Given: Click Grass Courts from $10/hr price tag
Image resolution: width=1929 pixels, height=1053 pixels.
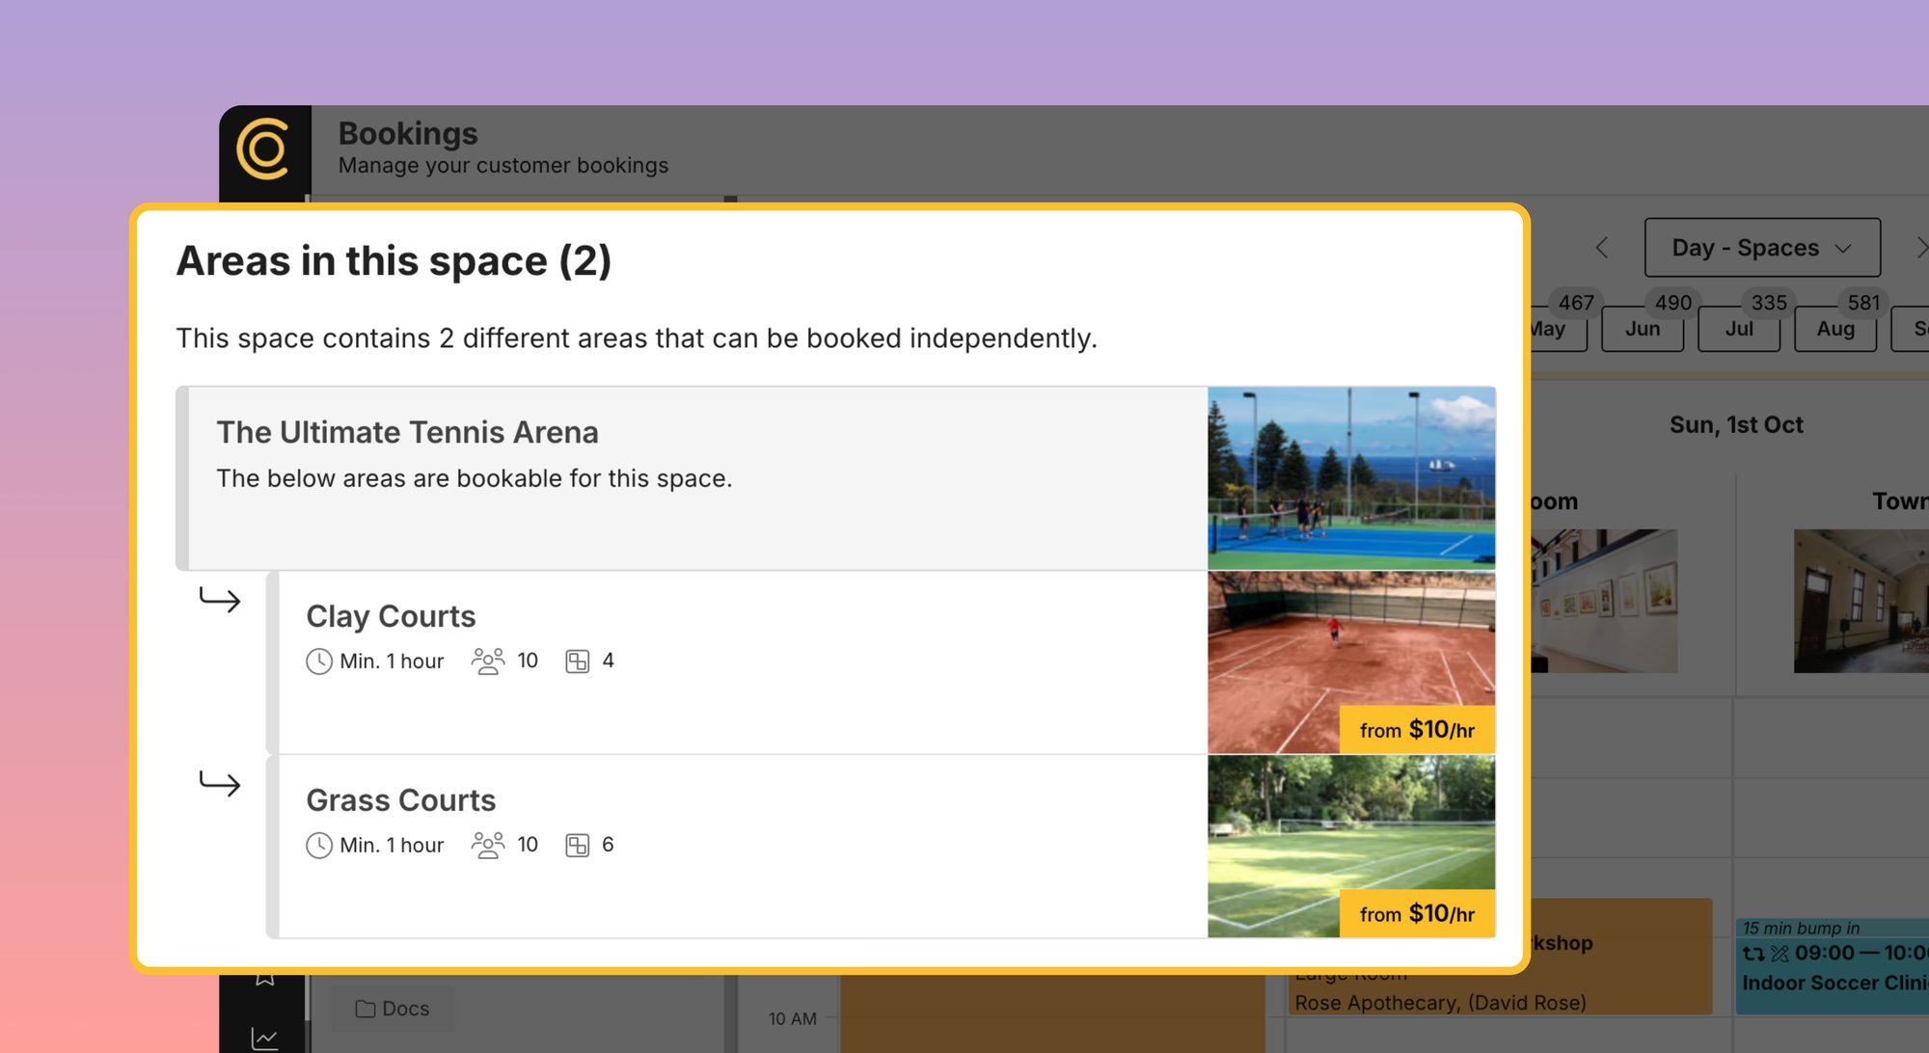Looking at the screenshot, I should pyautogui.click(x=1417, y=914).
